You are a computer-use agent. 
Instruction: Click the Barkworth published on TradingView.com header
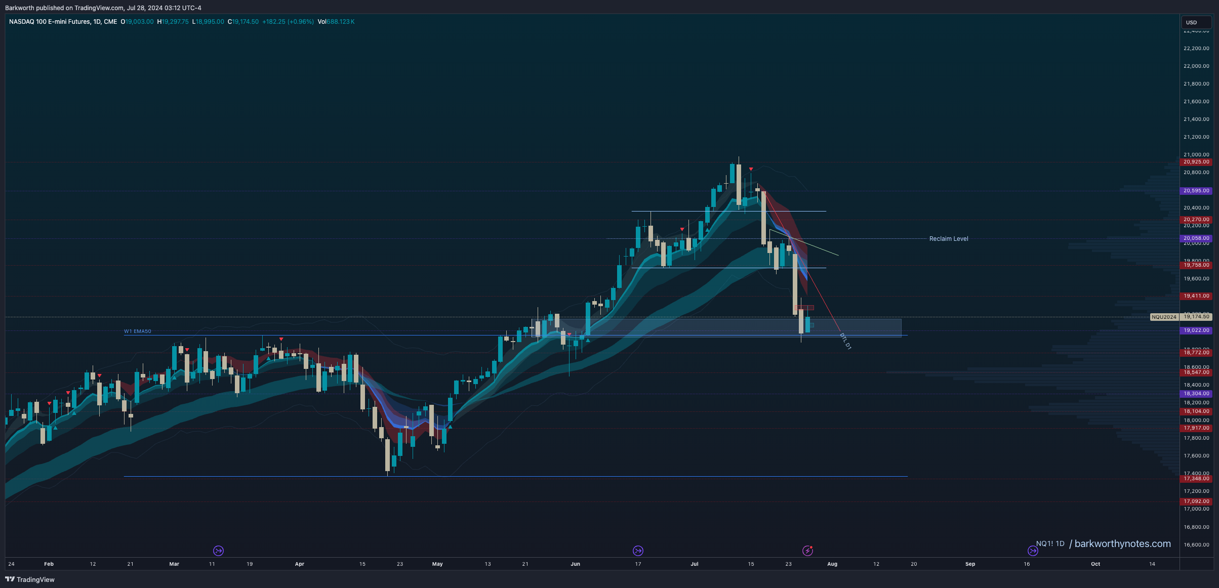click(x=103, y=8)
